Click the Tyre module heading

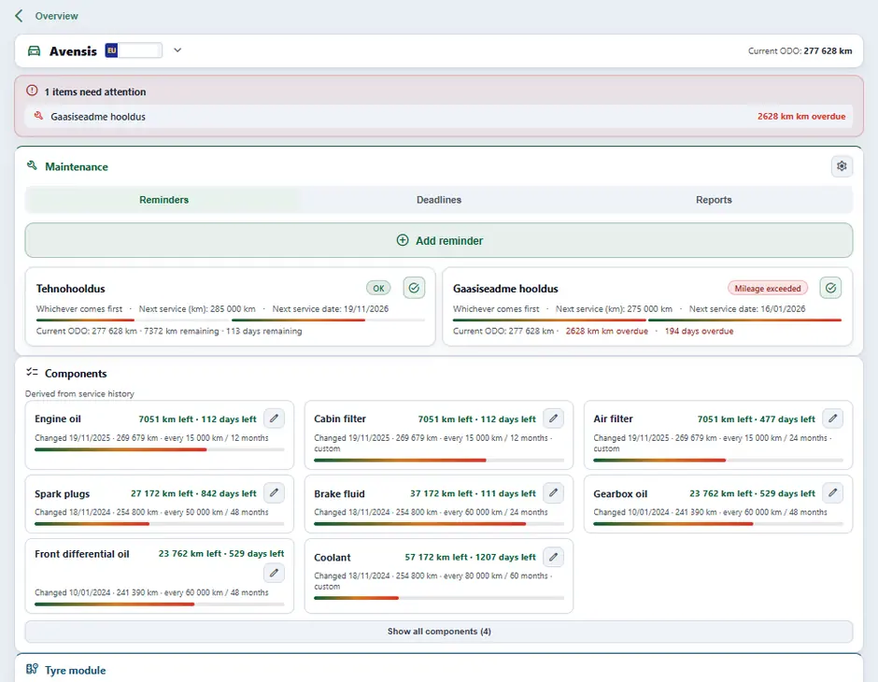click(75, 670)
